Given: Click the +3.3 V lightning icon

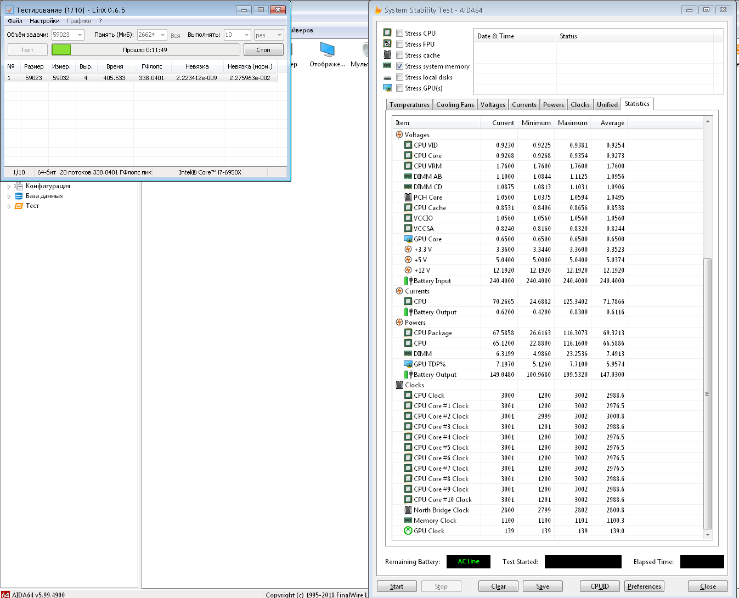Looking at the screenshot, I should [x=408, y=249].
